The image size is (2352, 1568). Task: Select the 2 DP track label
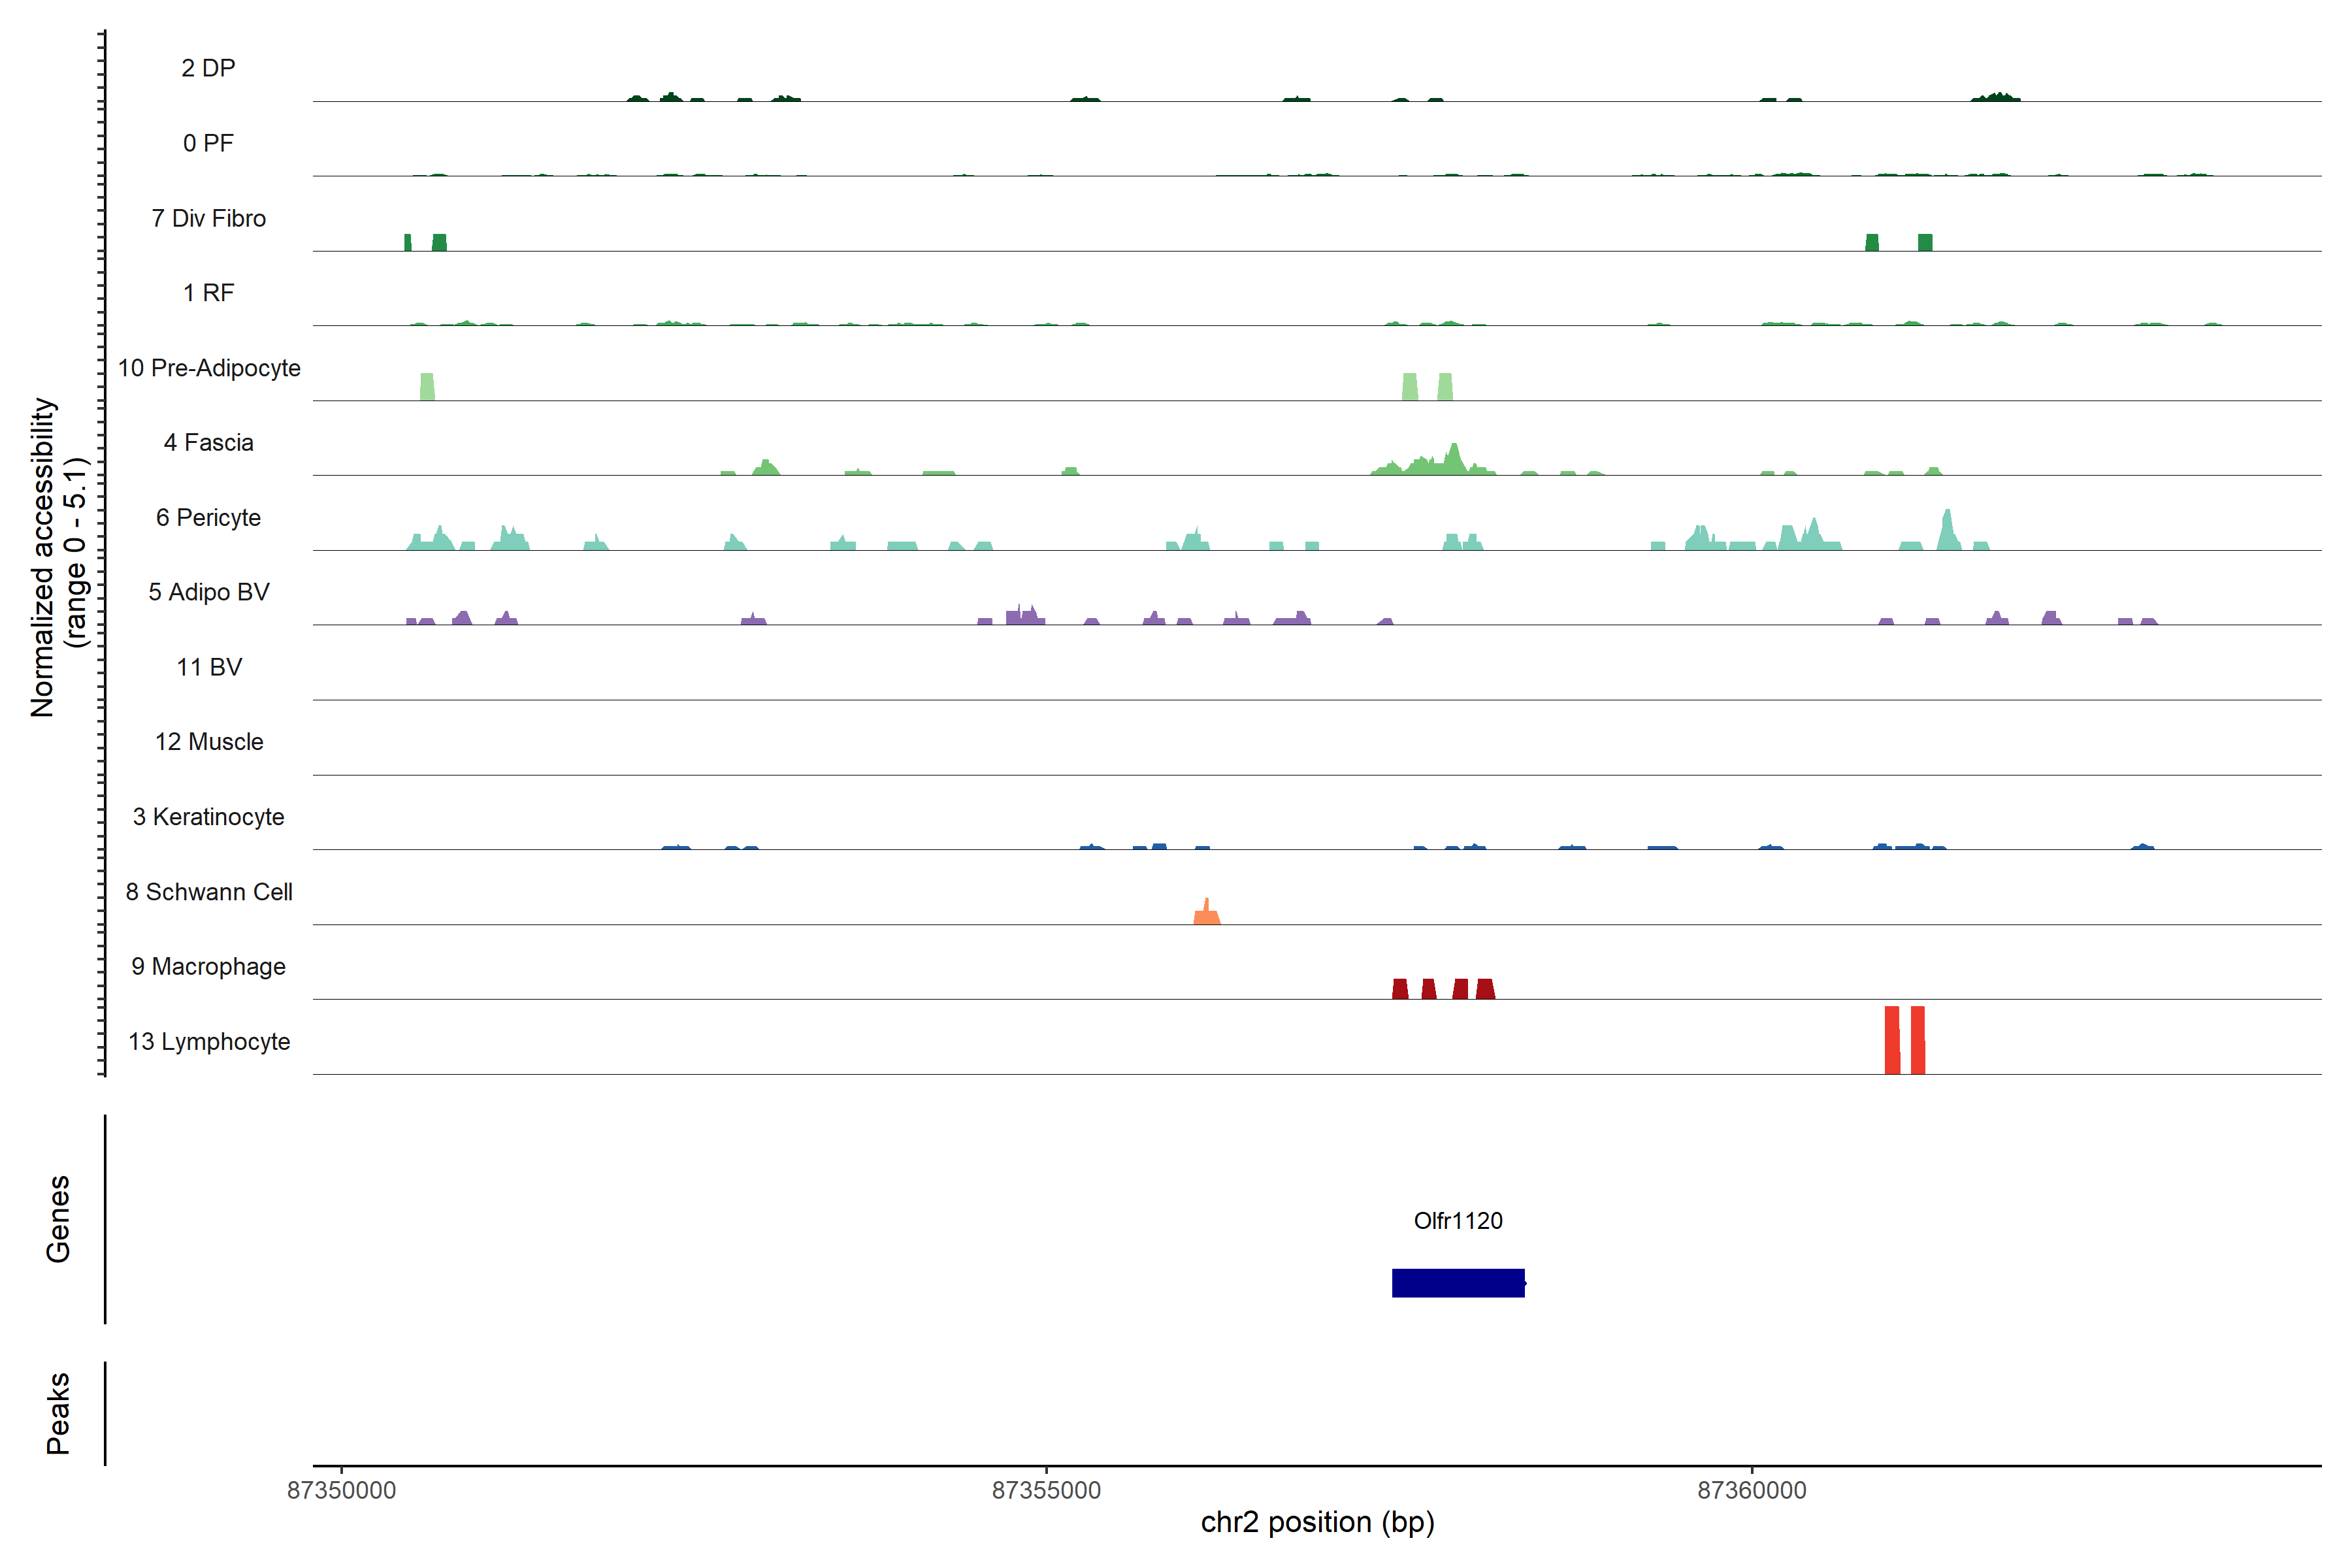(x=208, y=68)
